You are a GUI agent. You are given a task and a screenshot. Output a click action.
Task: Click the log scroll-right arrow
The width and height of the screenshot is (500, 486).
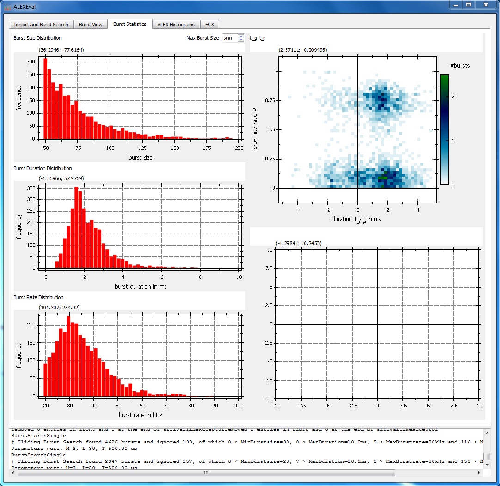pyautogui.click(x=479, y=473)
